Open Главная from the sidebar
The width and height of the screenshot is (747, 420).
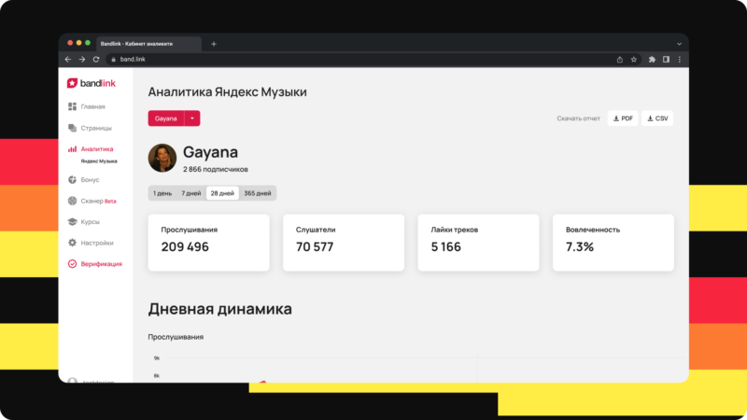coord(92,106)
